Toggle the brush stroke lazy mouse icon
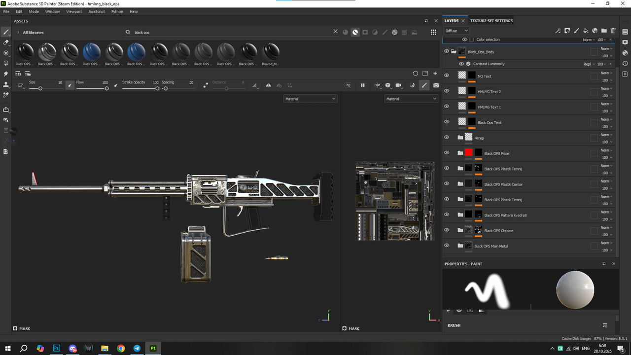Screen dimensions: 631x355 click(206, 85)
